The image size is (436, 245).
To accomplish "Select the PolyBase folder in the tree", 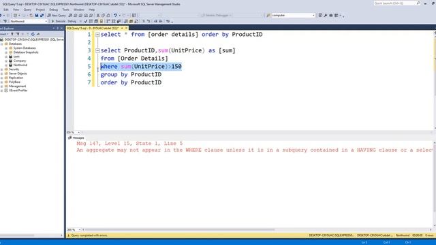I will coord(15,82).
